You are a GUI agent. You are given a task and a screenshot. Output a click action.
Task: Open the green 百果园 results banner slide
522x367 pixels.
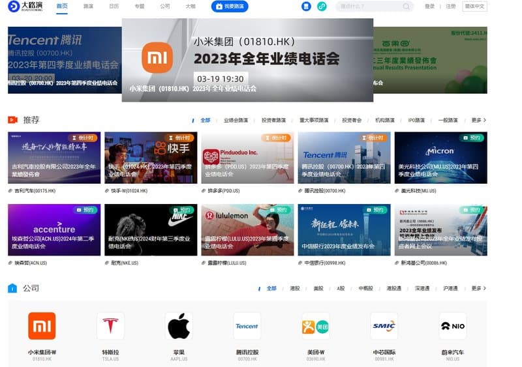tap(430, 60)
